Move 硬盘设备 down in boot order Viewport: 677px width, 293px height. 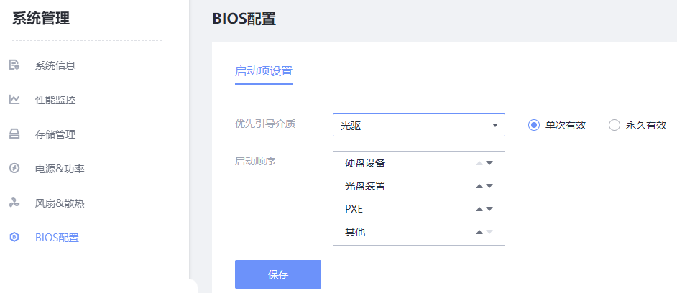click(x=489, y=163)
